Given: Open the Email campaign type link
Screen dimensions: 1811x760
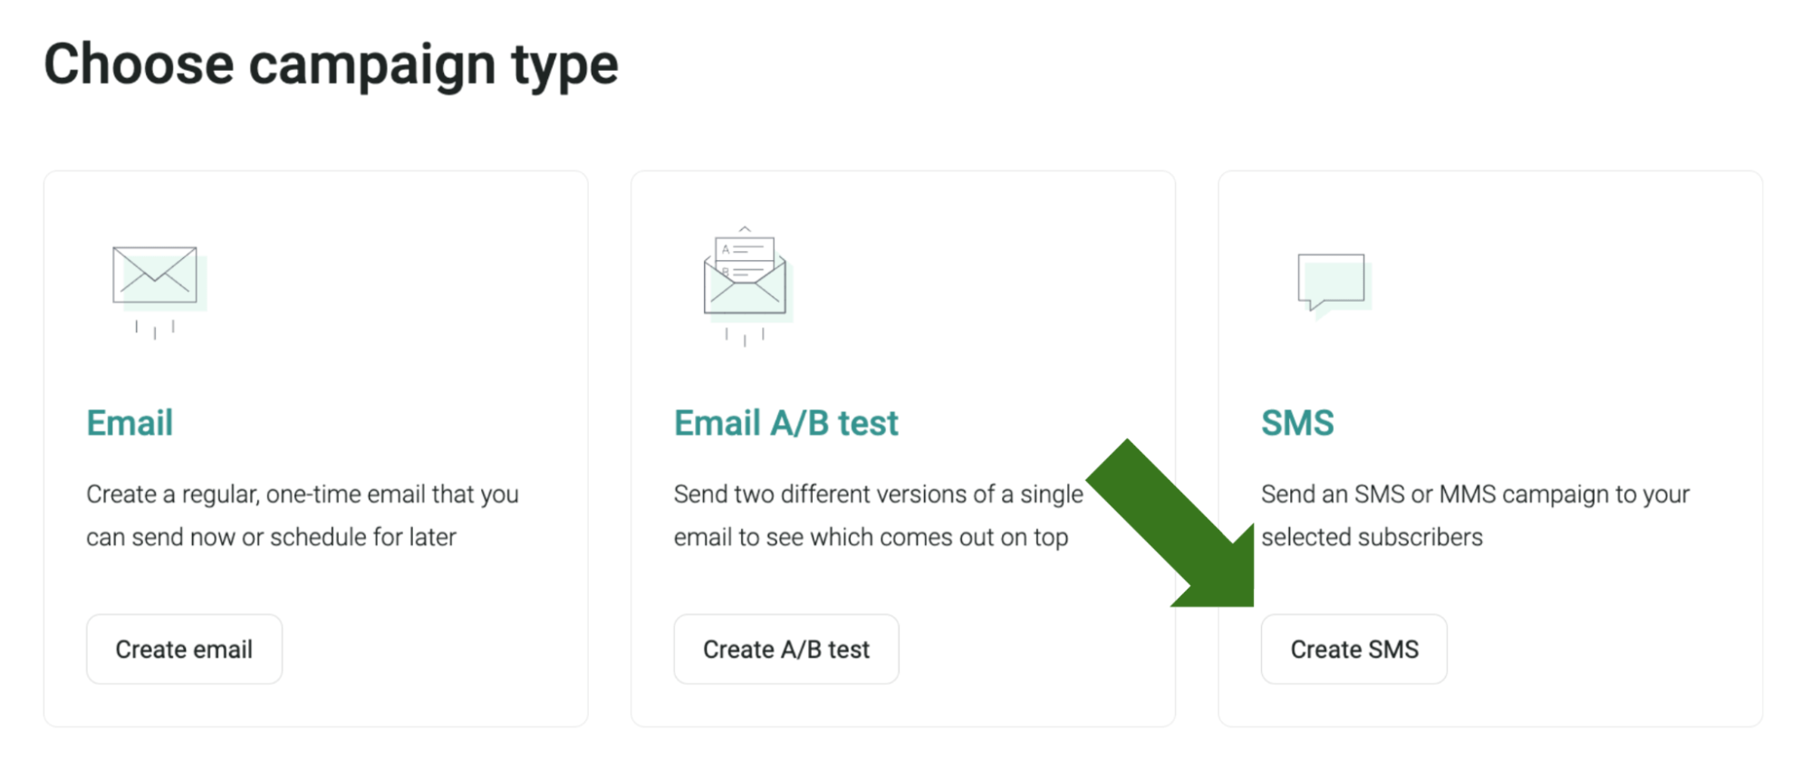Looking at the screenshot, I should point(129,422).
